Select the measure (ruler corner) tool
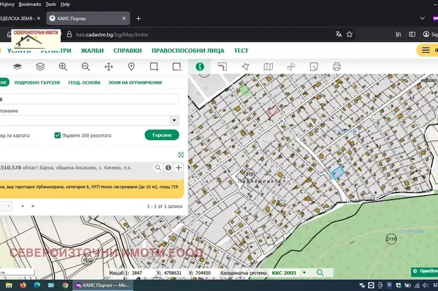The height and width of the screenshot is (291, 438). 222,67
